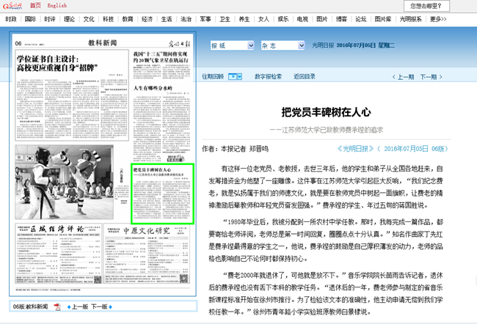Go to the 教育 section

click(128, 18)
